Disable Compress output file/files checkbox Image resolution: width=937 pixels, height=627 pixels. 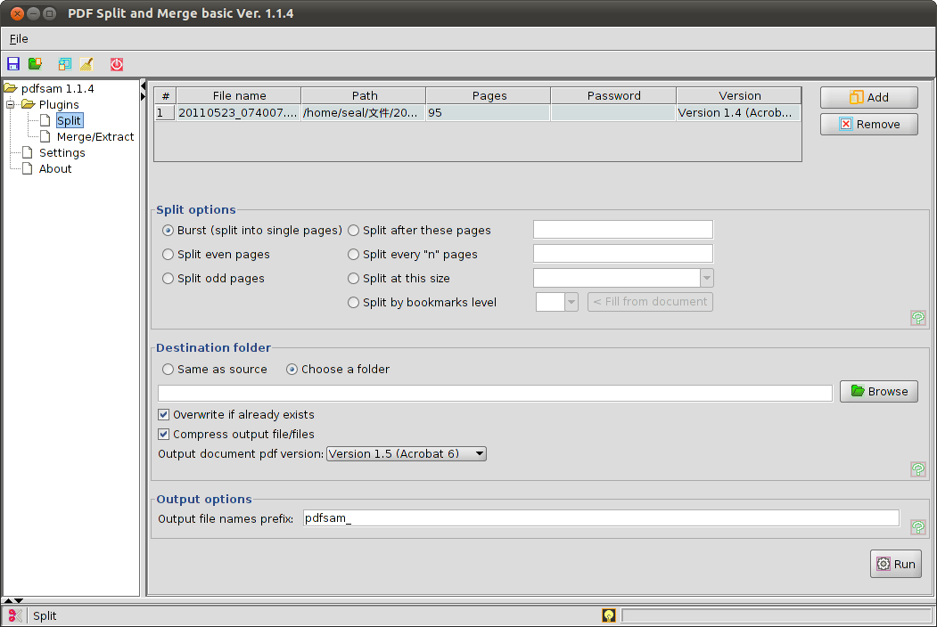(x=164, y=436)
